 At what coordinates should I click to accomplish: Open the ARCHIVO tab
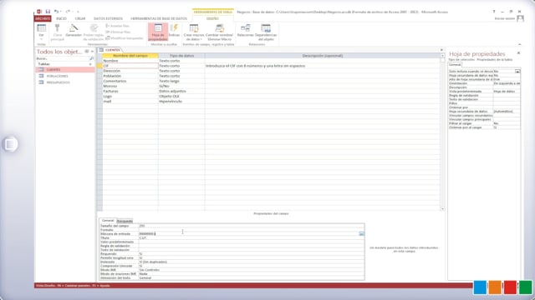click(43, 18)
